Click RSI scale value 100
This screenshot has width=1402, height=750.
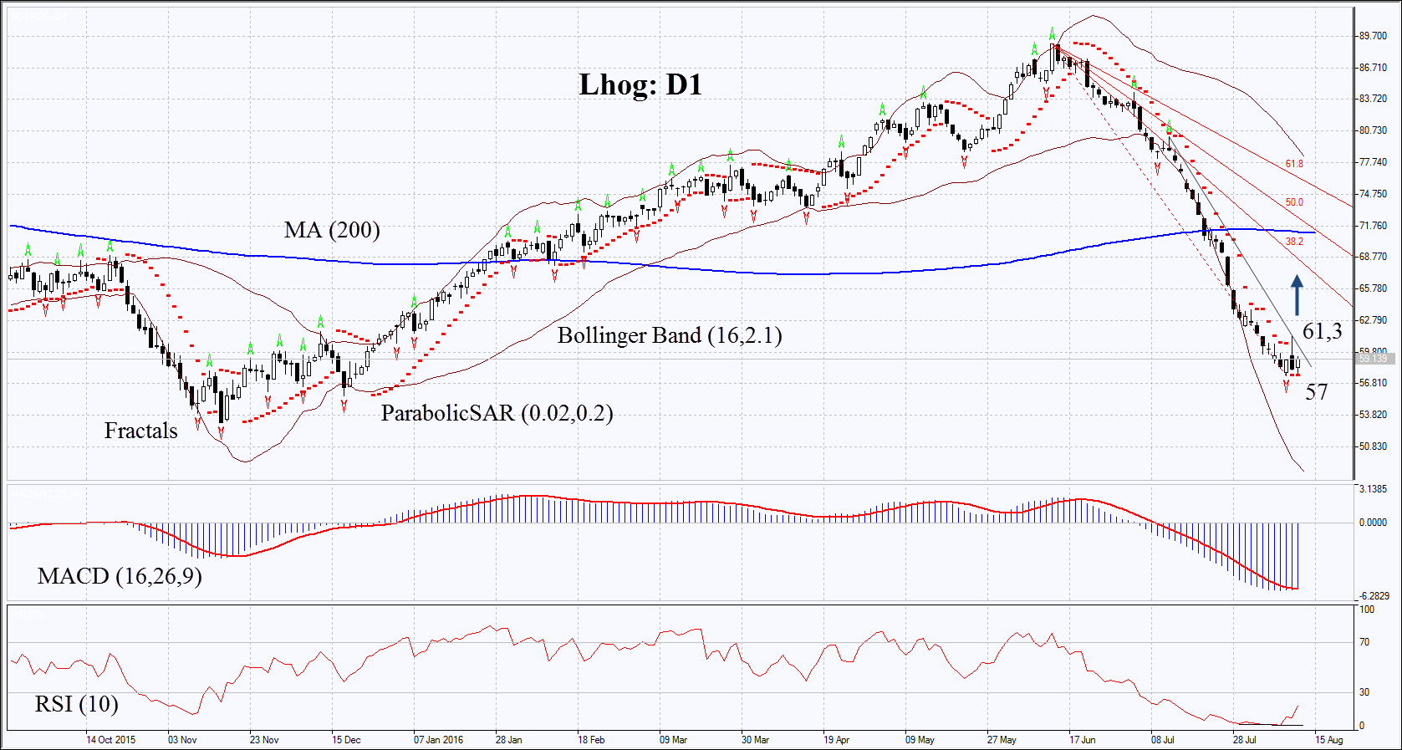coord(1367,610)
